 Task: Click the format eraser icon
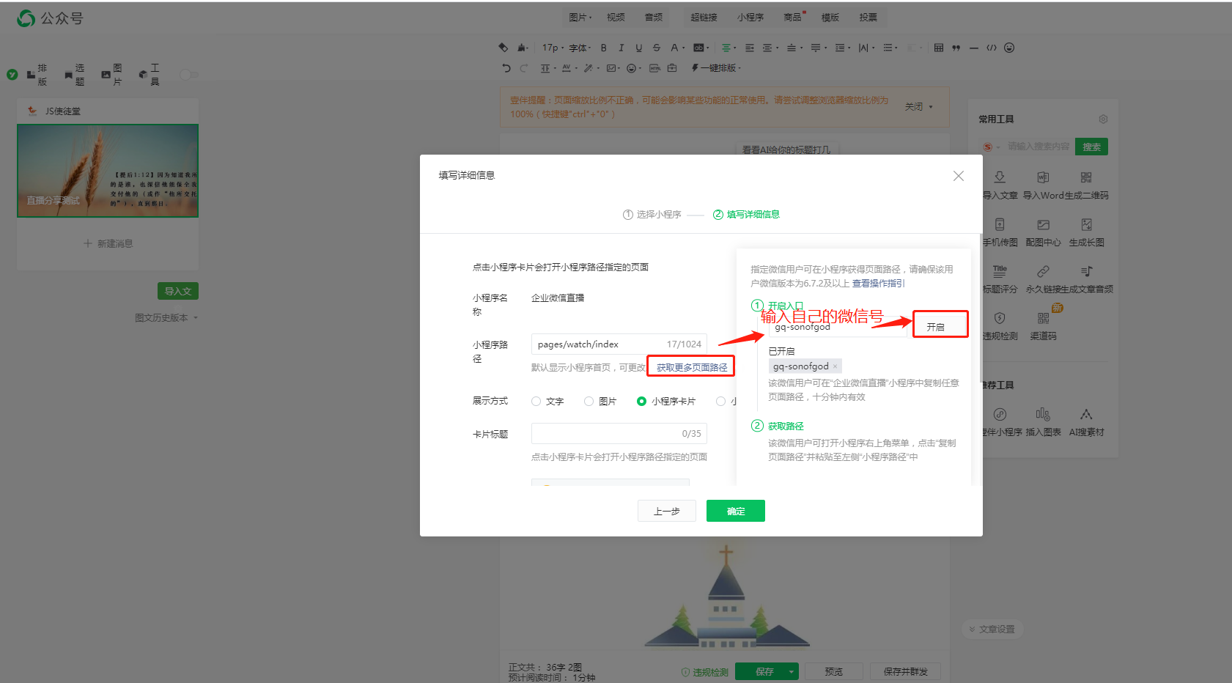click(x=503, y=48)
